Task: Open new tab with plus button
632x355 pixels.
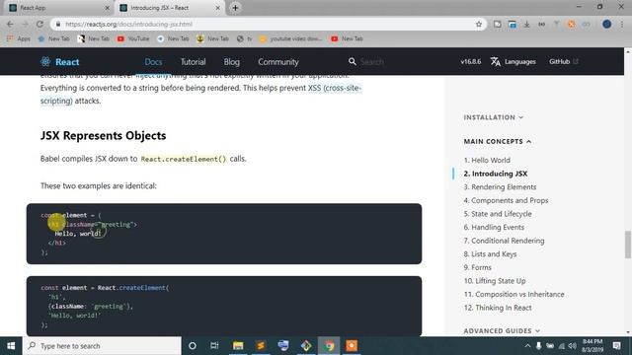Action: click(x=235, y=8)
